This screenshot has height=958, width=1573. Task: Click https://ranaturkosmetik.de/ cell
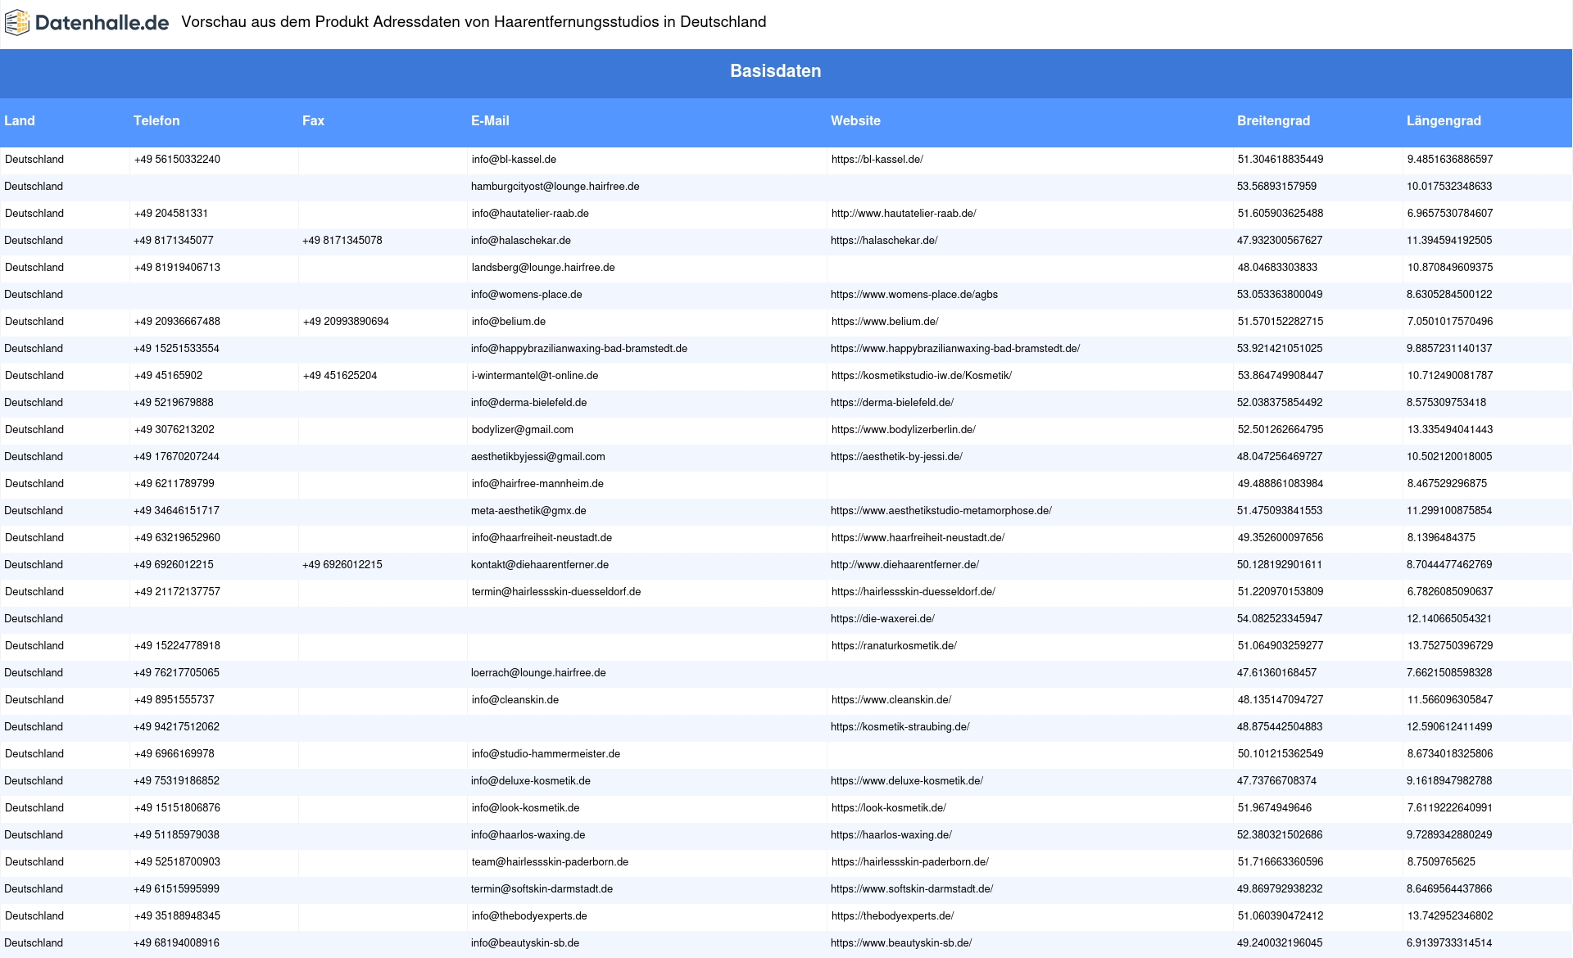(894, 646)
